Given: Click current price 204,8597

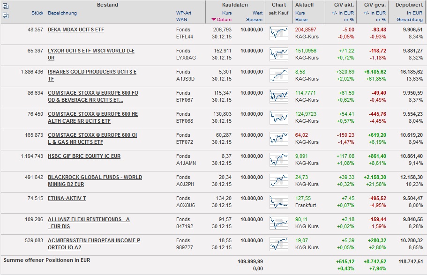Looking at the screenshot, I should [x=306, y=30].
